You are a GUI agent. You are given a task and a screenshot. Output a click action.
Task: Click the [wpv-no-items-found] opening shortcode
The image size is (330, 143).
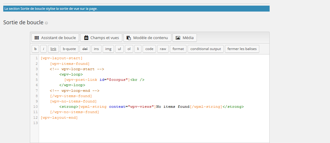tap(73, 101)
